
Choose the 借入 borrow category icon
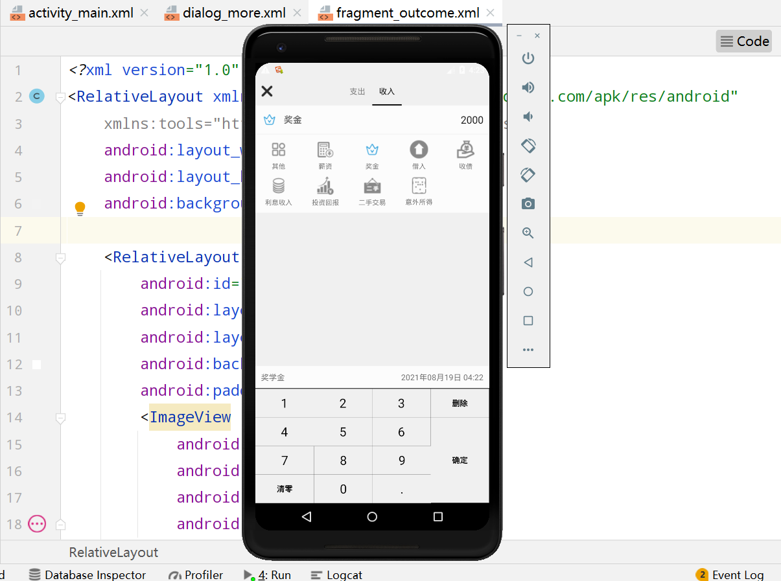(x=419, y=150)
